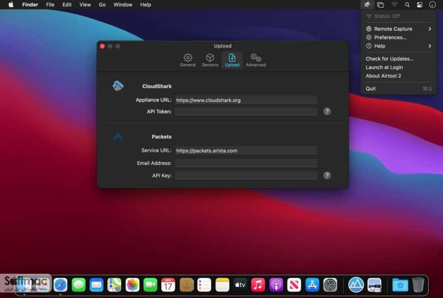Open Safari from the Dock
This screenshot has width=443, height=298.
pos(61,285)
